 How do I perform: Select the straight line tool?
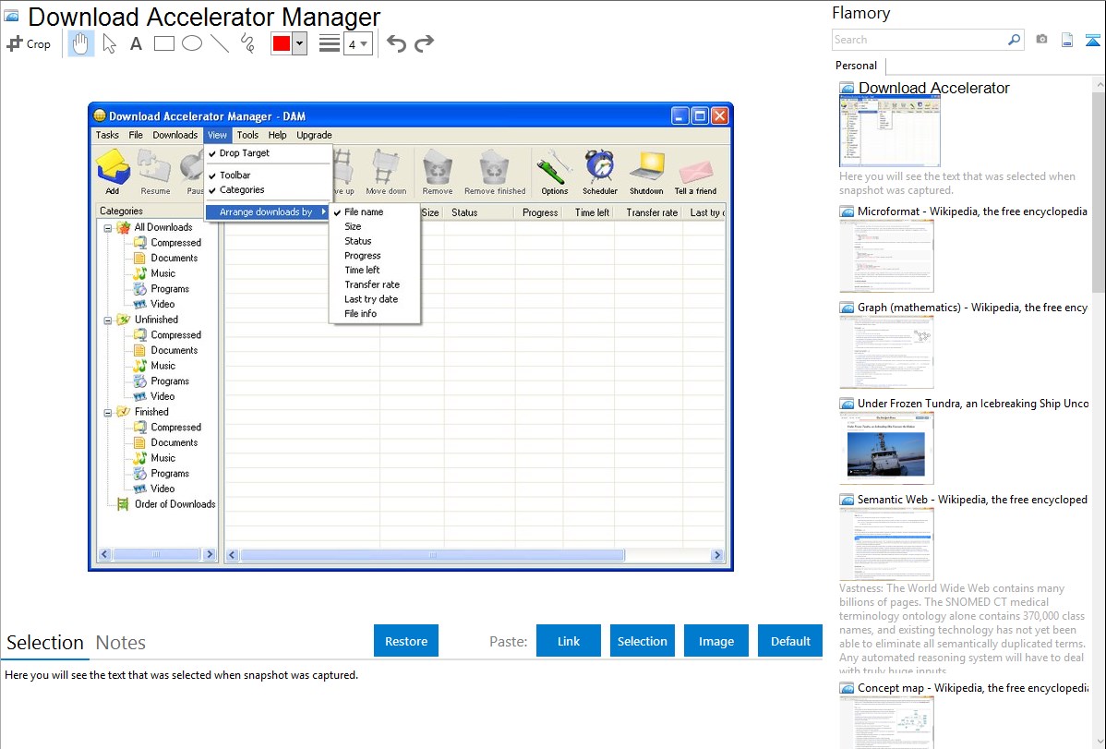click(219, 43)
